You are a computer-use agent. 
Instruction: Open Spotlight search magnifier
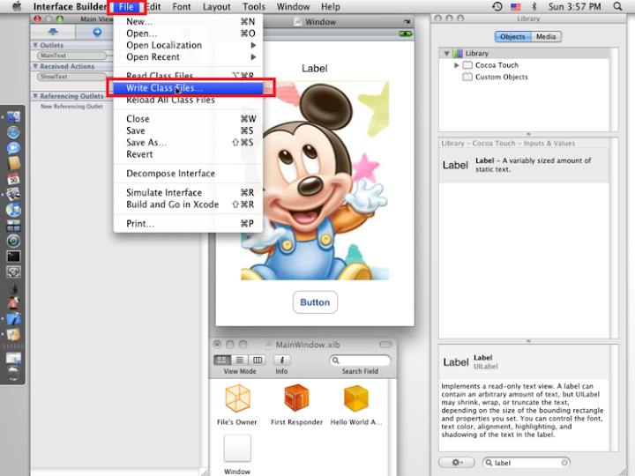[x=617, y=6]
